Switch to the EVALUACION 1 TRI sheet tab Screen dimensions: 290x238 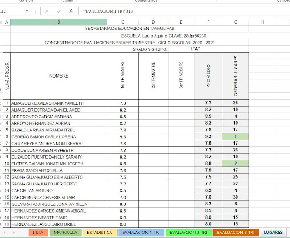141,233
